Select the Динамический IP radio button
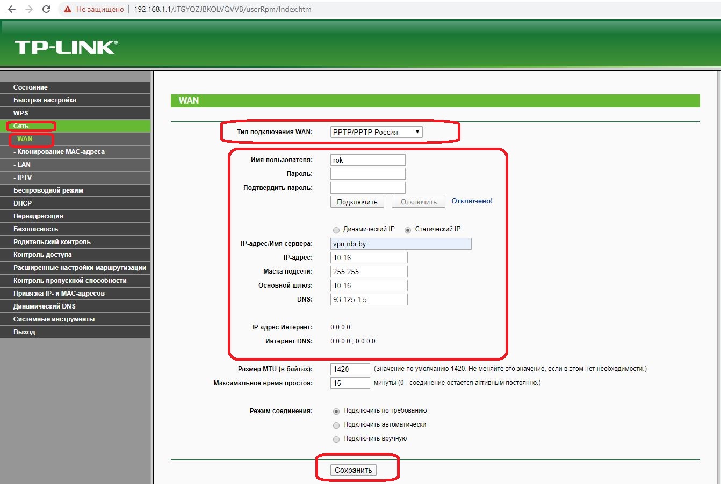The width and height of the screenshot is (721, 484). [336, 230]
